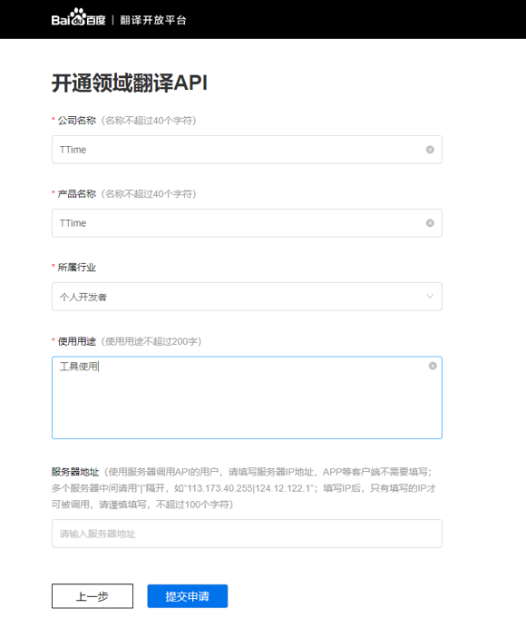Clear the 产品名称 field with its X icon

point(430,223)
